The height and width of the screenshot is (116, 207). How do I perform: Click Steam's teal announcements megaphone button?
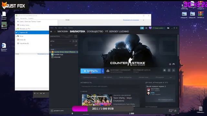coord(142,28)
